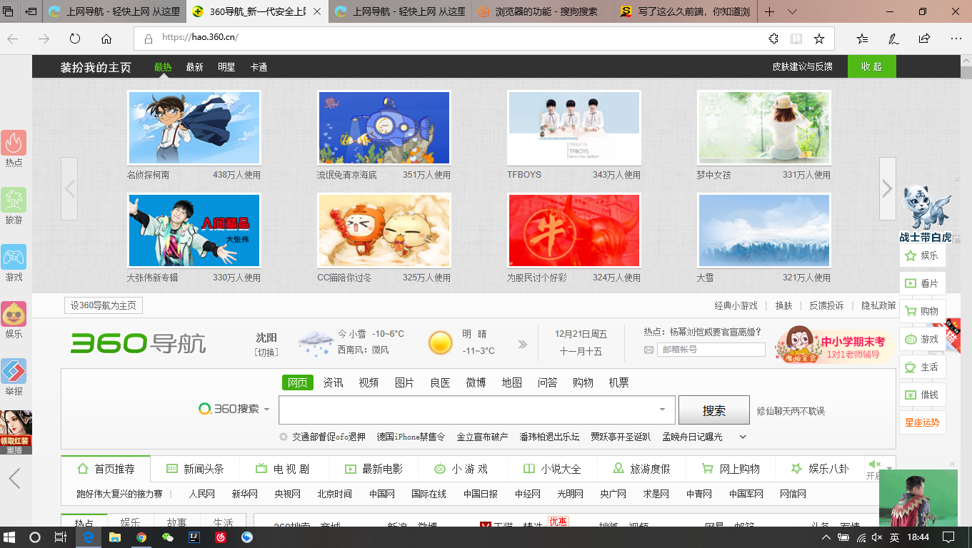Expand more hot search terms chevron
This screenshot has width=972, height=548.
pos(743,437)
